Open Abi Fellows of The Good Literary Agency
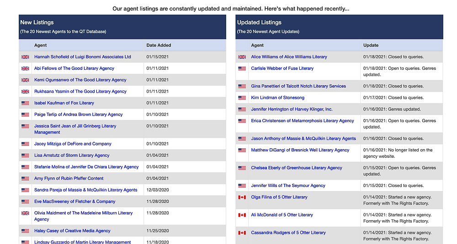Image resolution: width=457 pixels, height=244 pixels. coord(74,68)
